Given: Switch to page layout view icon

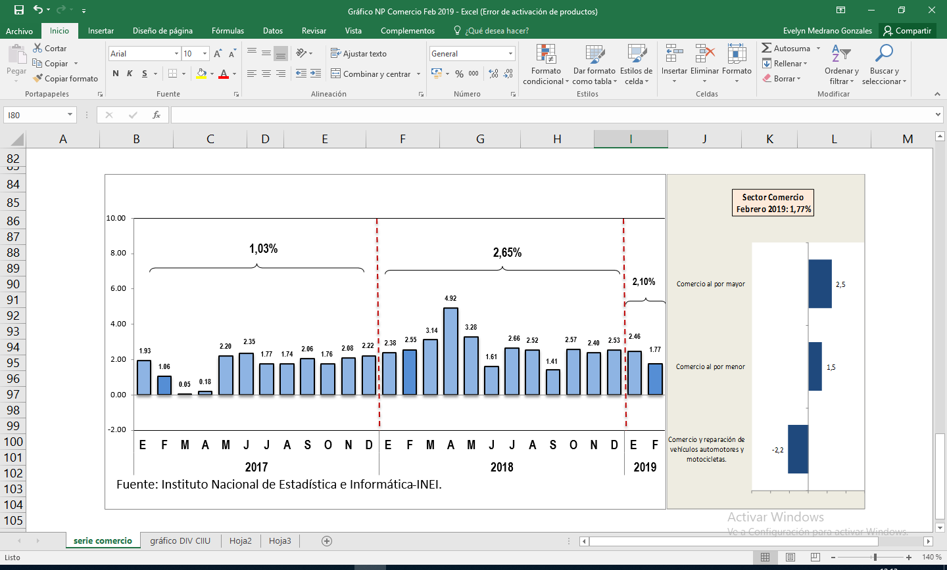Looking at the screenshot, I should [x=790, y=558].
